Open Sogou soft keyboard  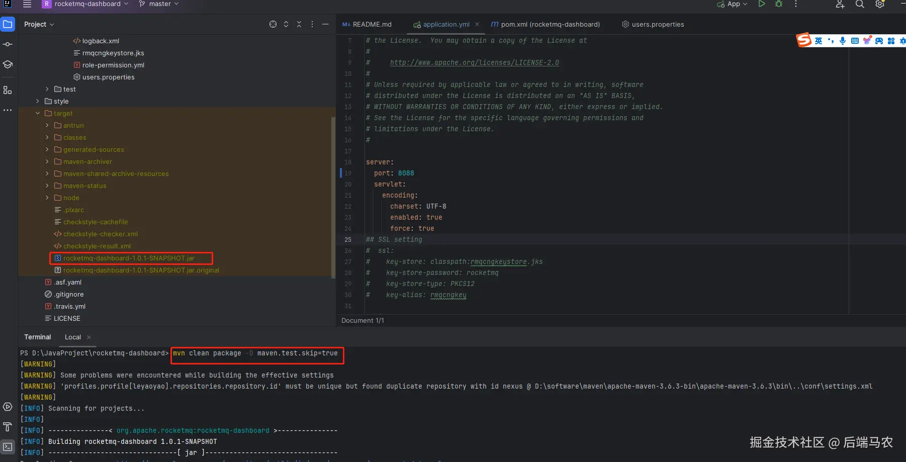[x=855, y=41]
